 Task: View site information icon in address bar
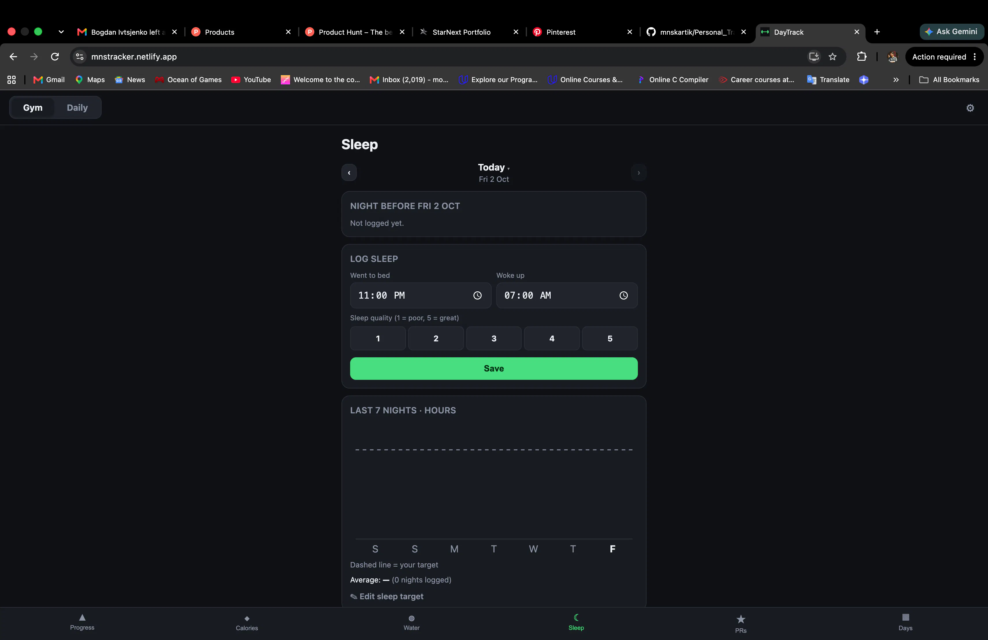80,56
